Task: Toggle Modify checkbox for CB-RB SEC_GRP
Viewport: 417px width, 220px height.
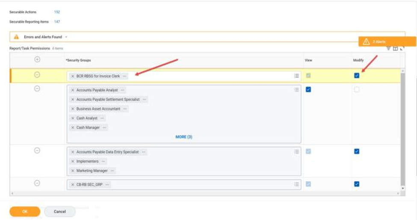Action: (x=357, y=184)
